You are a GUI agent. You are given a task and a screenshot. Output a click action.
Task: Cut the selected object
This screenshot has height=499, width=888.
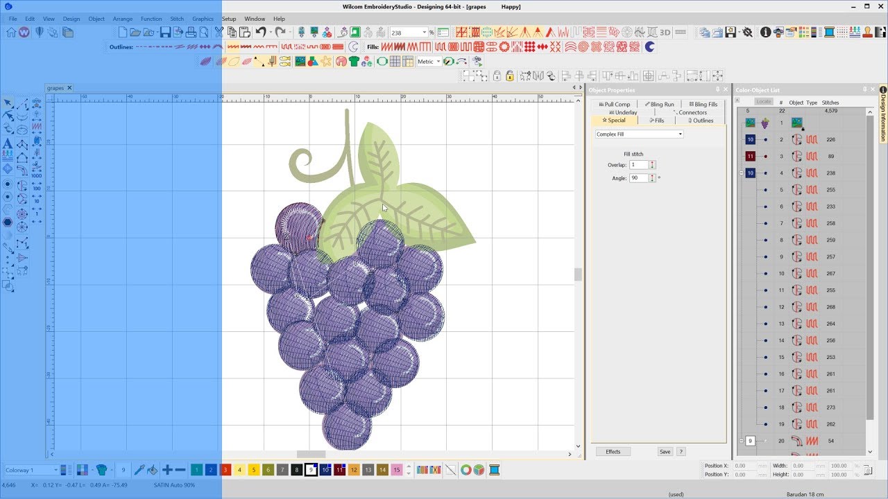click(219, 32)
